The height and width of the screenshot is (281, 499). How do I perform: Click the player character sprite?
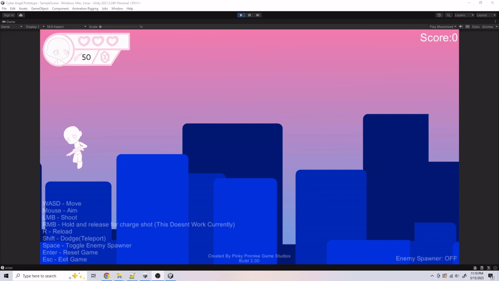(75, 147)
